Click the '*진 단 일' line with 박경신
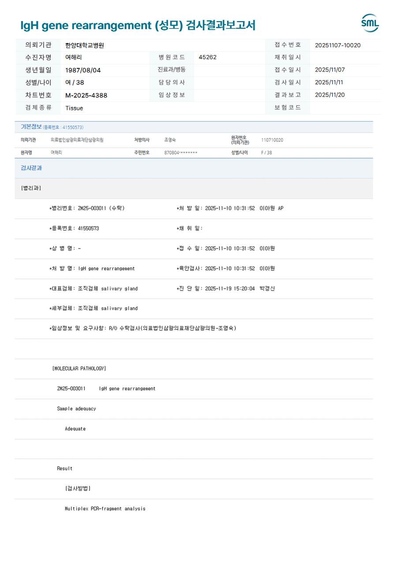Viewport: 397px width, 561px height. point(225,289)
